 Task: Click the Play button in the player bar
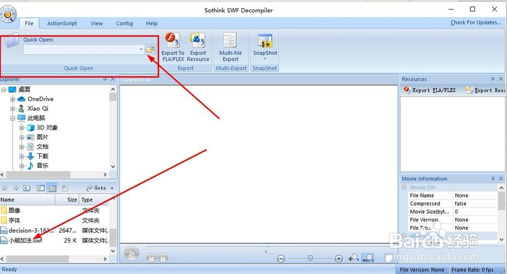[x=132, y=254]
